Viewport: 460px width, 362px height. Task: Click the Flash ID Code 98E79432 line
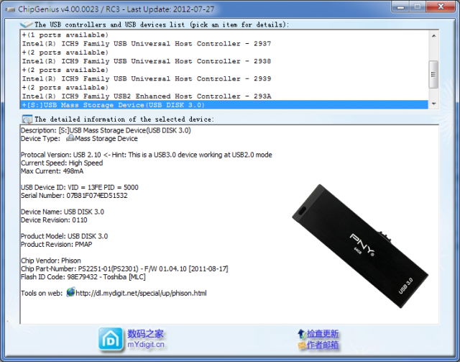[83, 277]
